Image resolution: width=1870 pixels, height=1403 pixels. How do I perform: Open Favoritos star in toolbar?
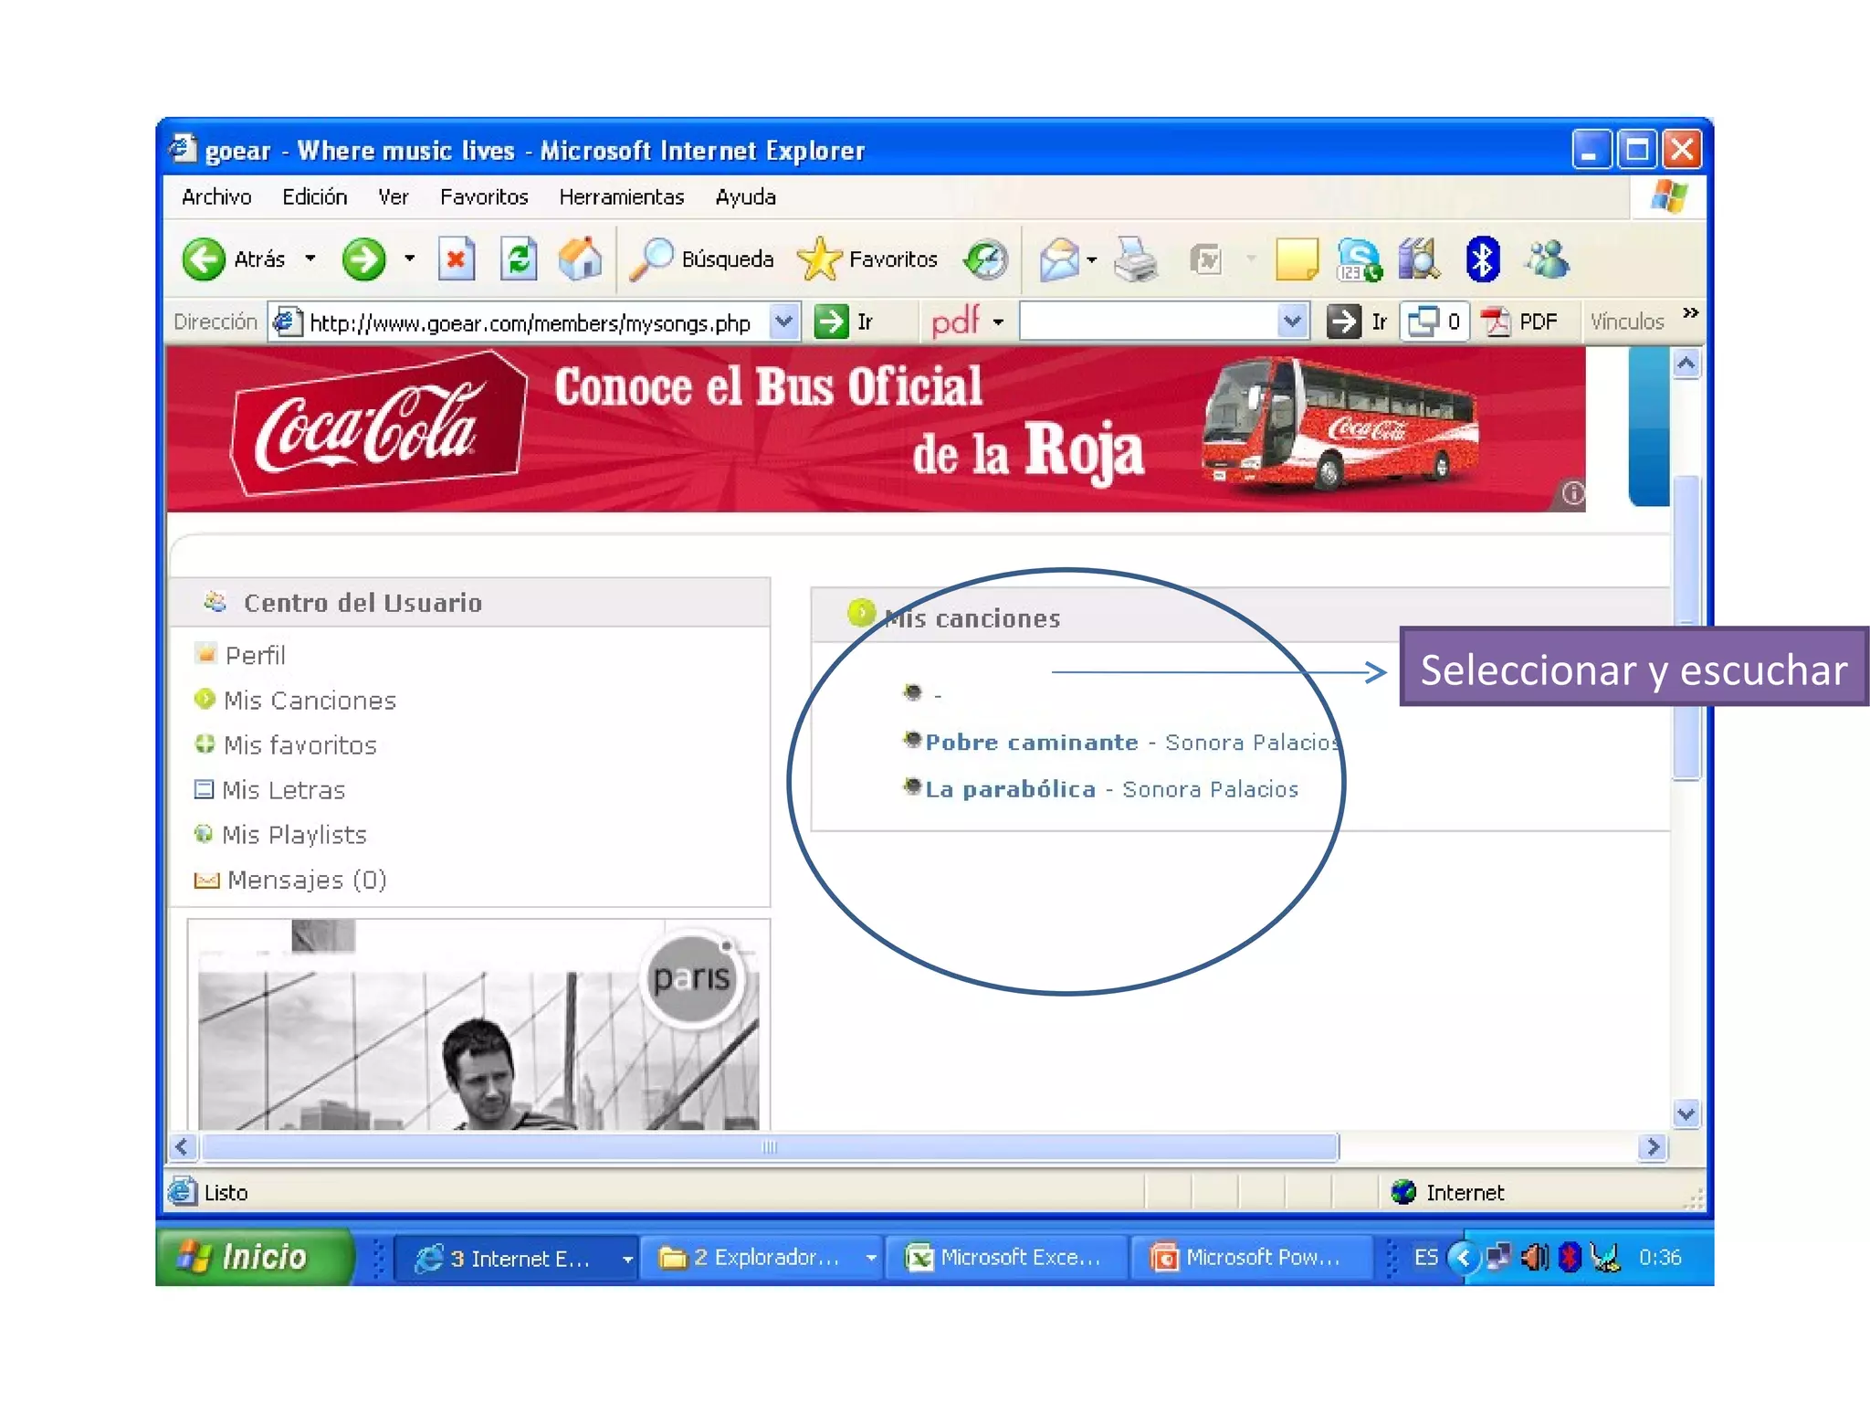coord(867,259)
